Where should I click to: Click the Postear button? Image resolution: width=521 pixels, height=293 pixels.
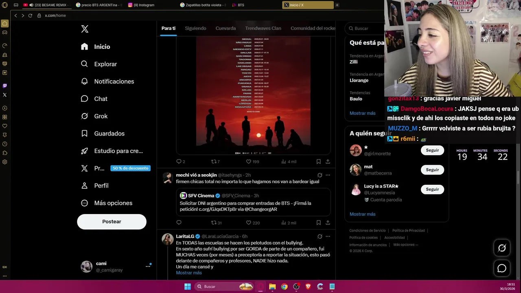tap(112, 221)
